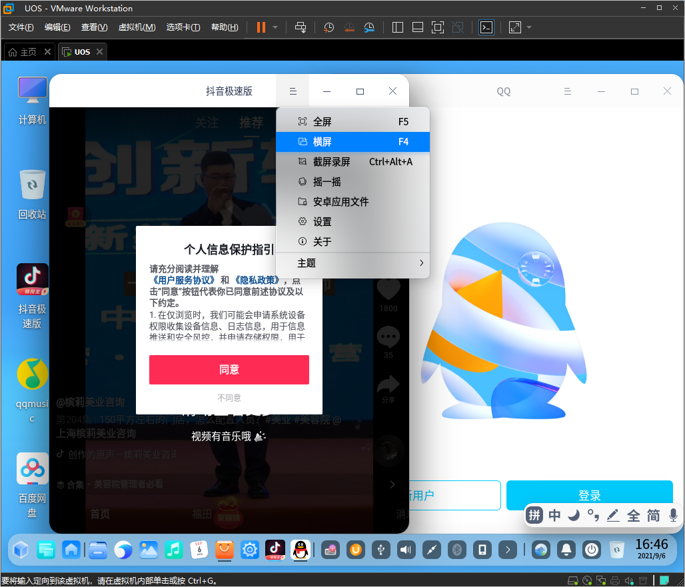Viewport: 685px width, 587px height.
Task: Click the QQ window hamburger menu icon
Action: (568, 91)
